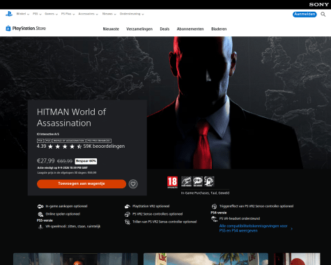Click the PlayStation Store title text
This screenshot has width=331, height=265.
point(29,29)
